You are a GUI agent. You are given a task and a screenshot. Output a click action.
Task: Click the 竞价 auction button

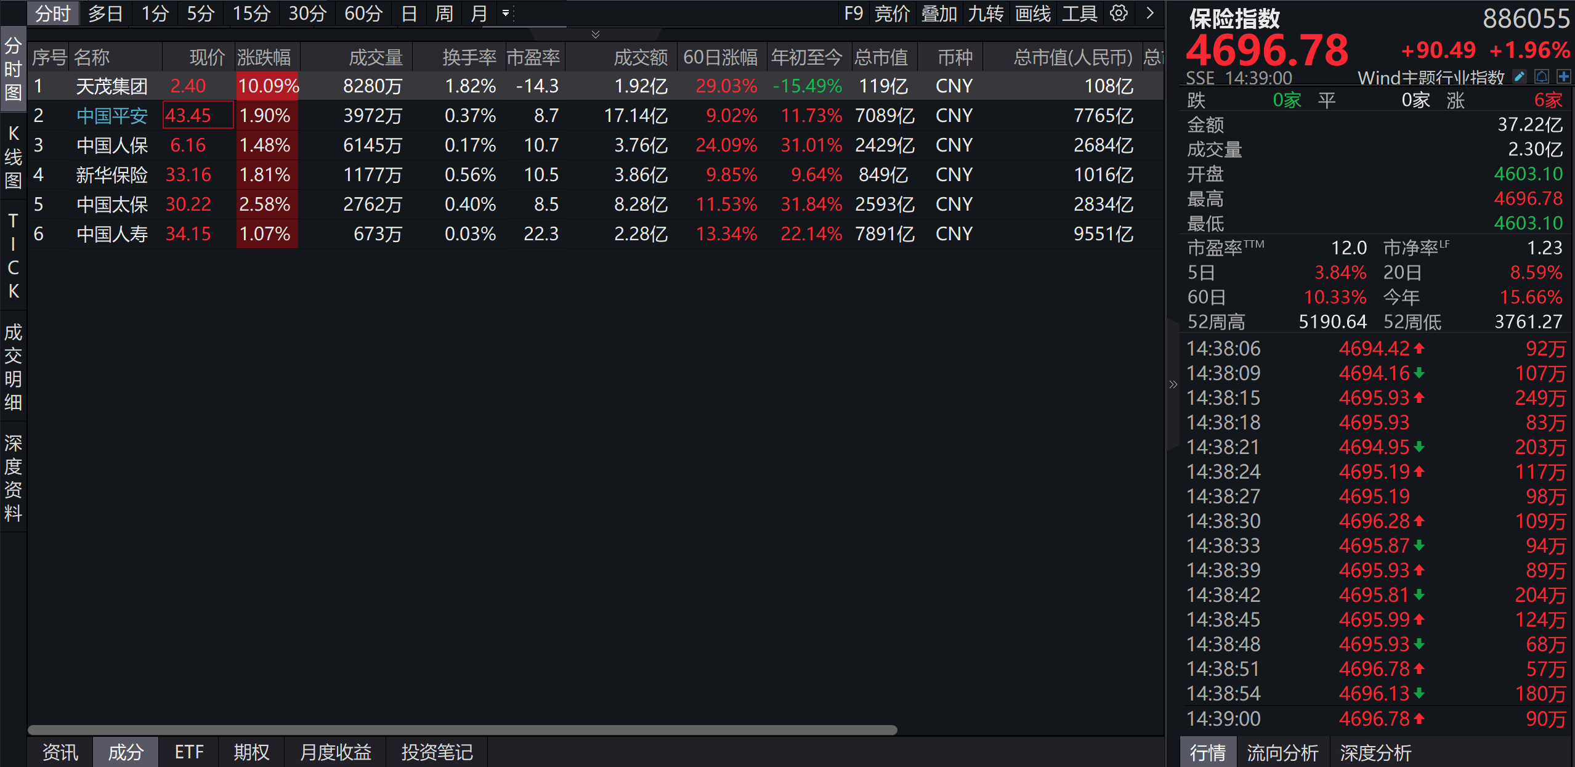click(892, 13)
